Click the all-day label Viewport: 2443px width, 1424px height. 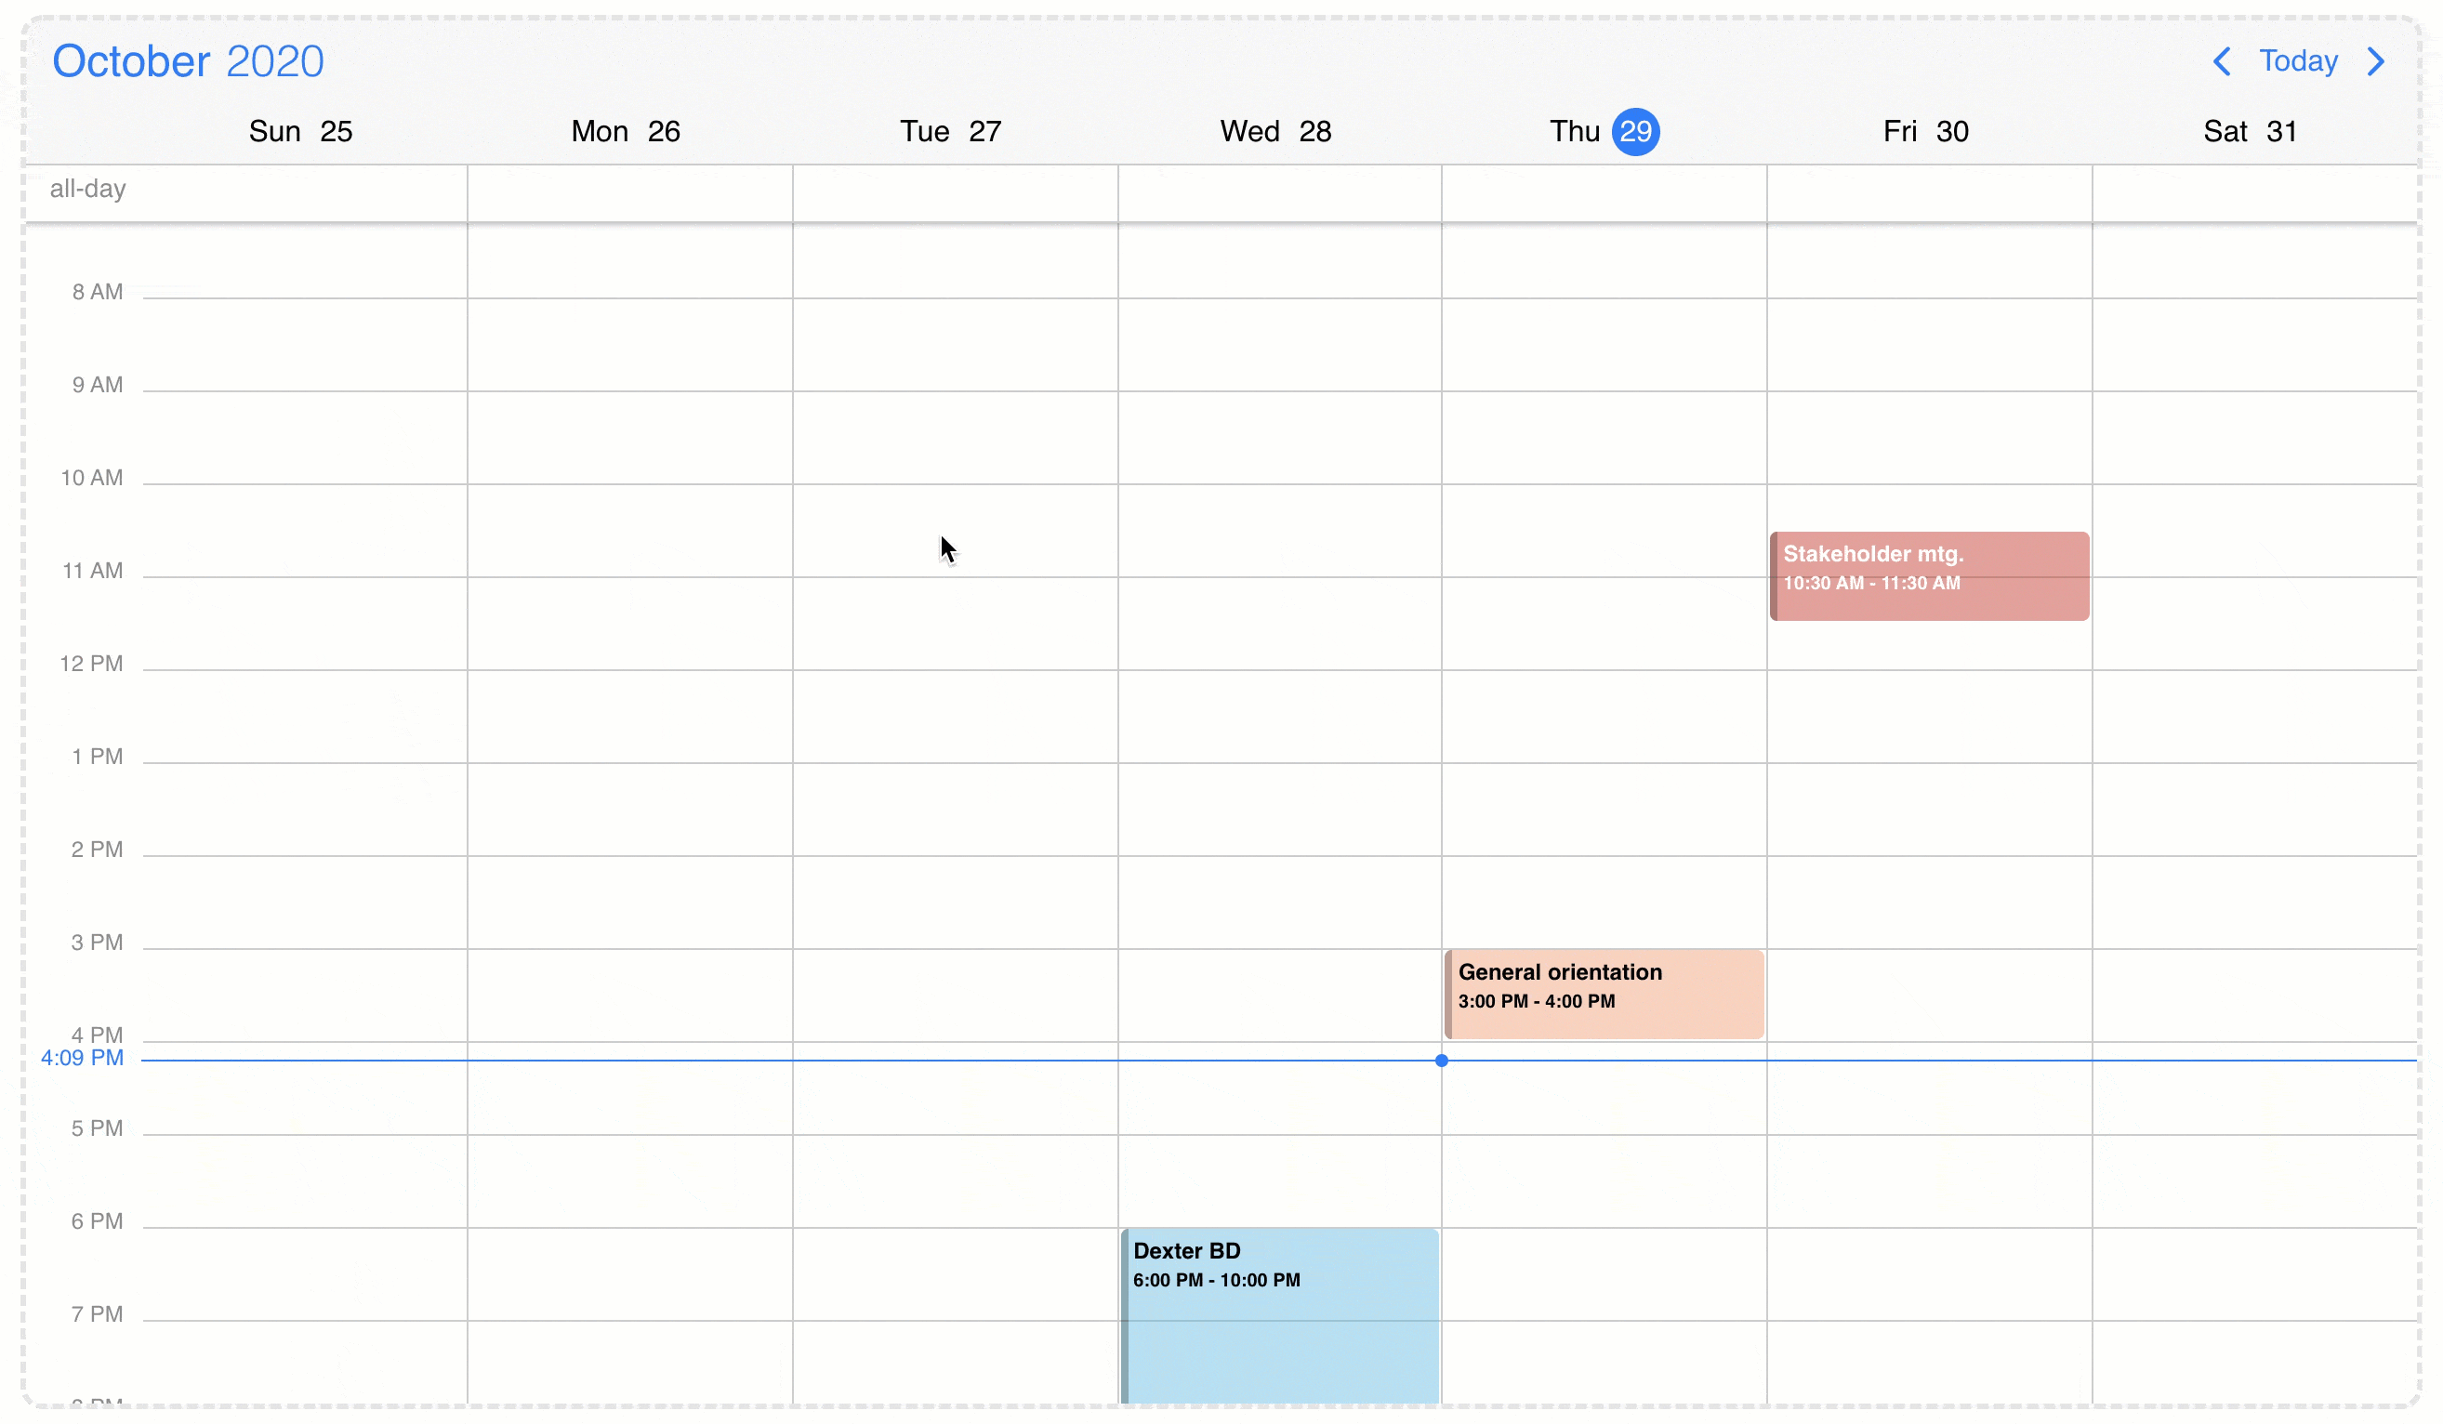pyautogui.click(x=88, y=189)
